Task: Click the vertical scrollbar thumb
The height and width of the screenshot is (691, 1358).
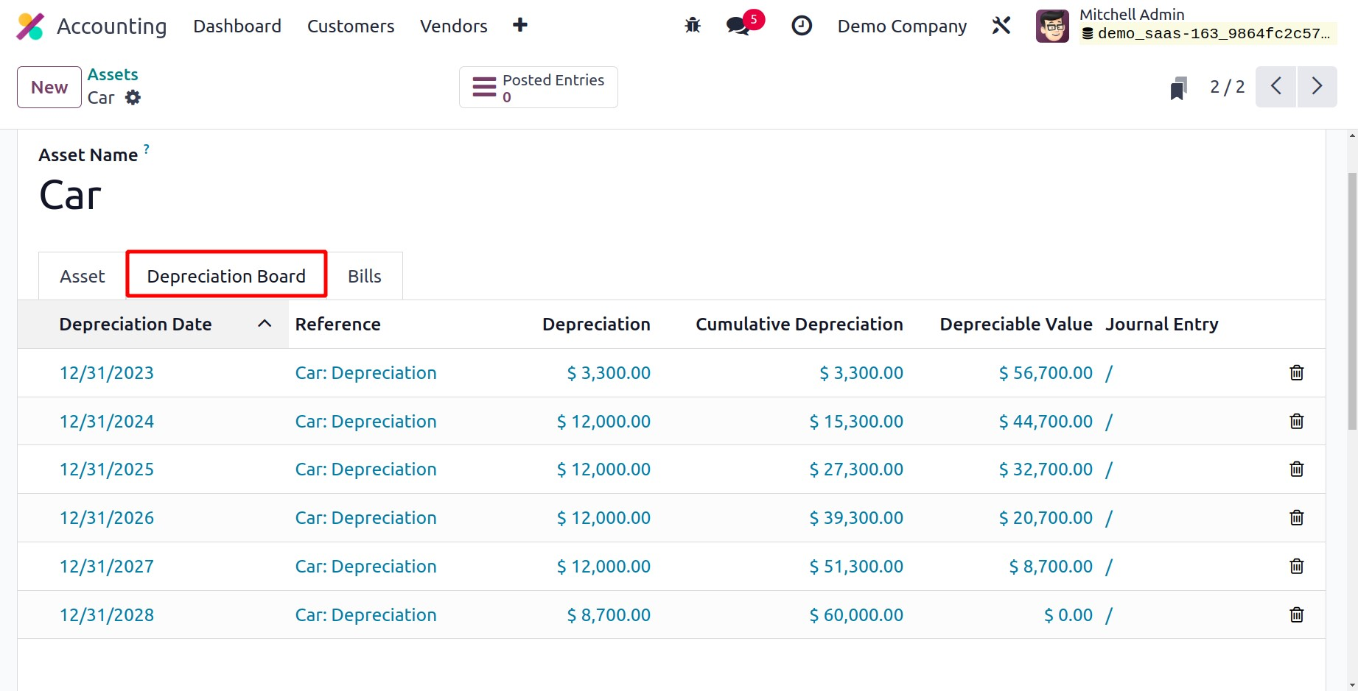Action: pyautogui.click(x=1351, y=302)
